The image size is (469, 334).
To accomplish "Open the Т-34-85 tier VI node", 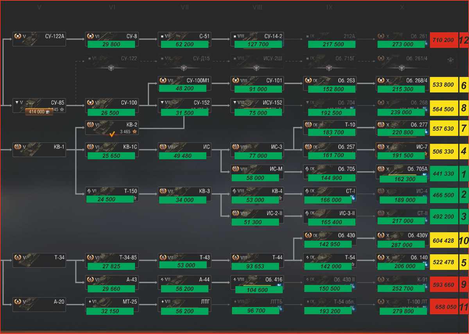I will (x=112, y=260).
